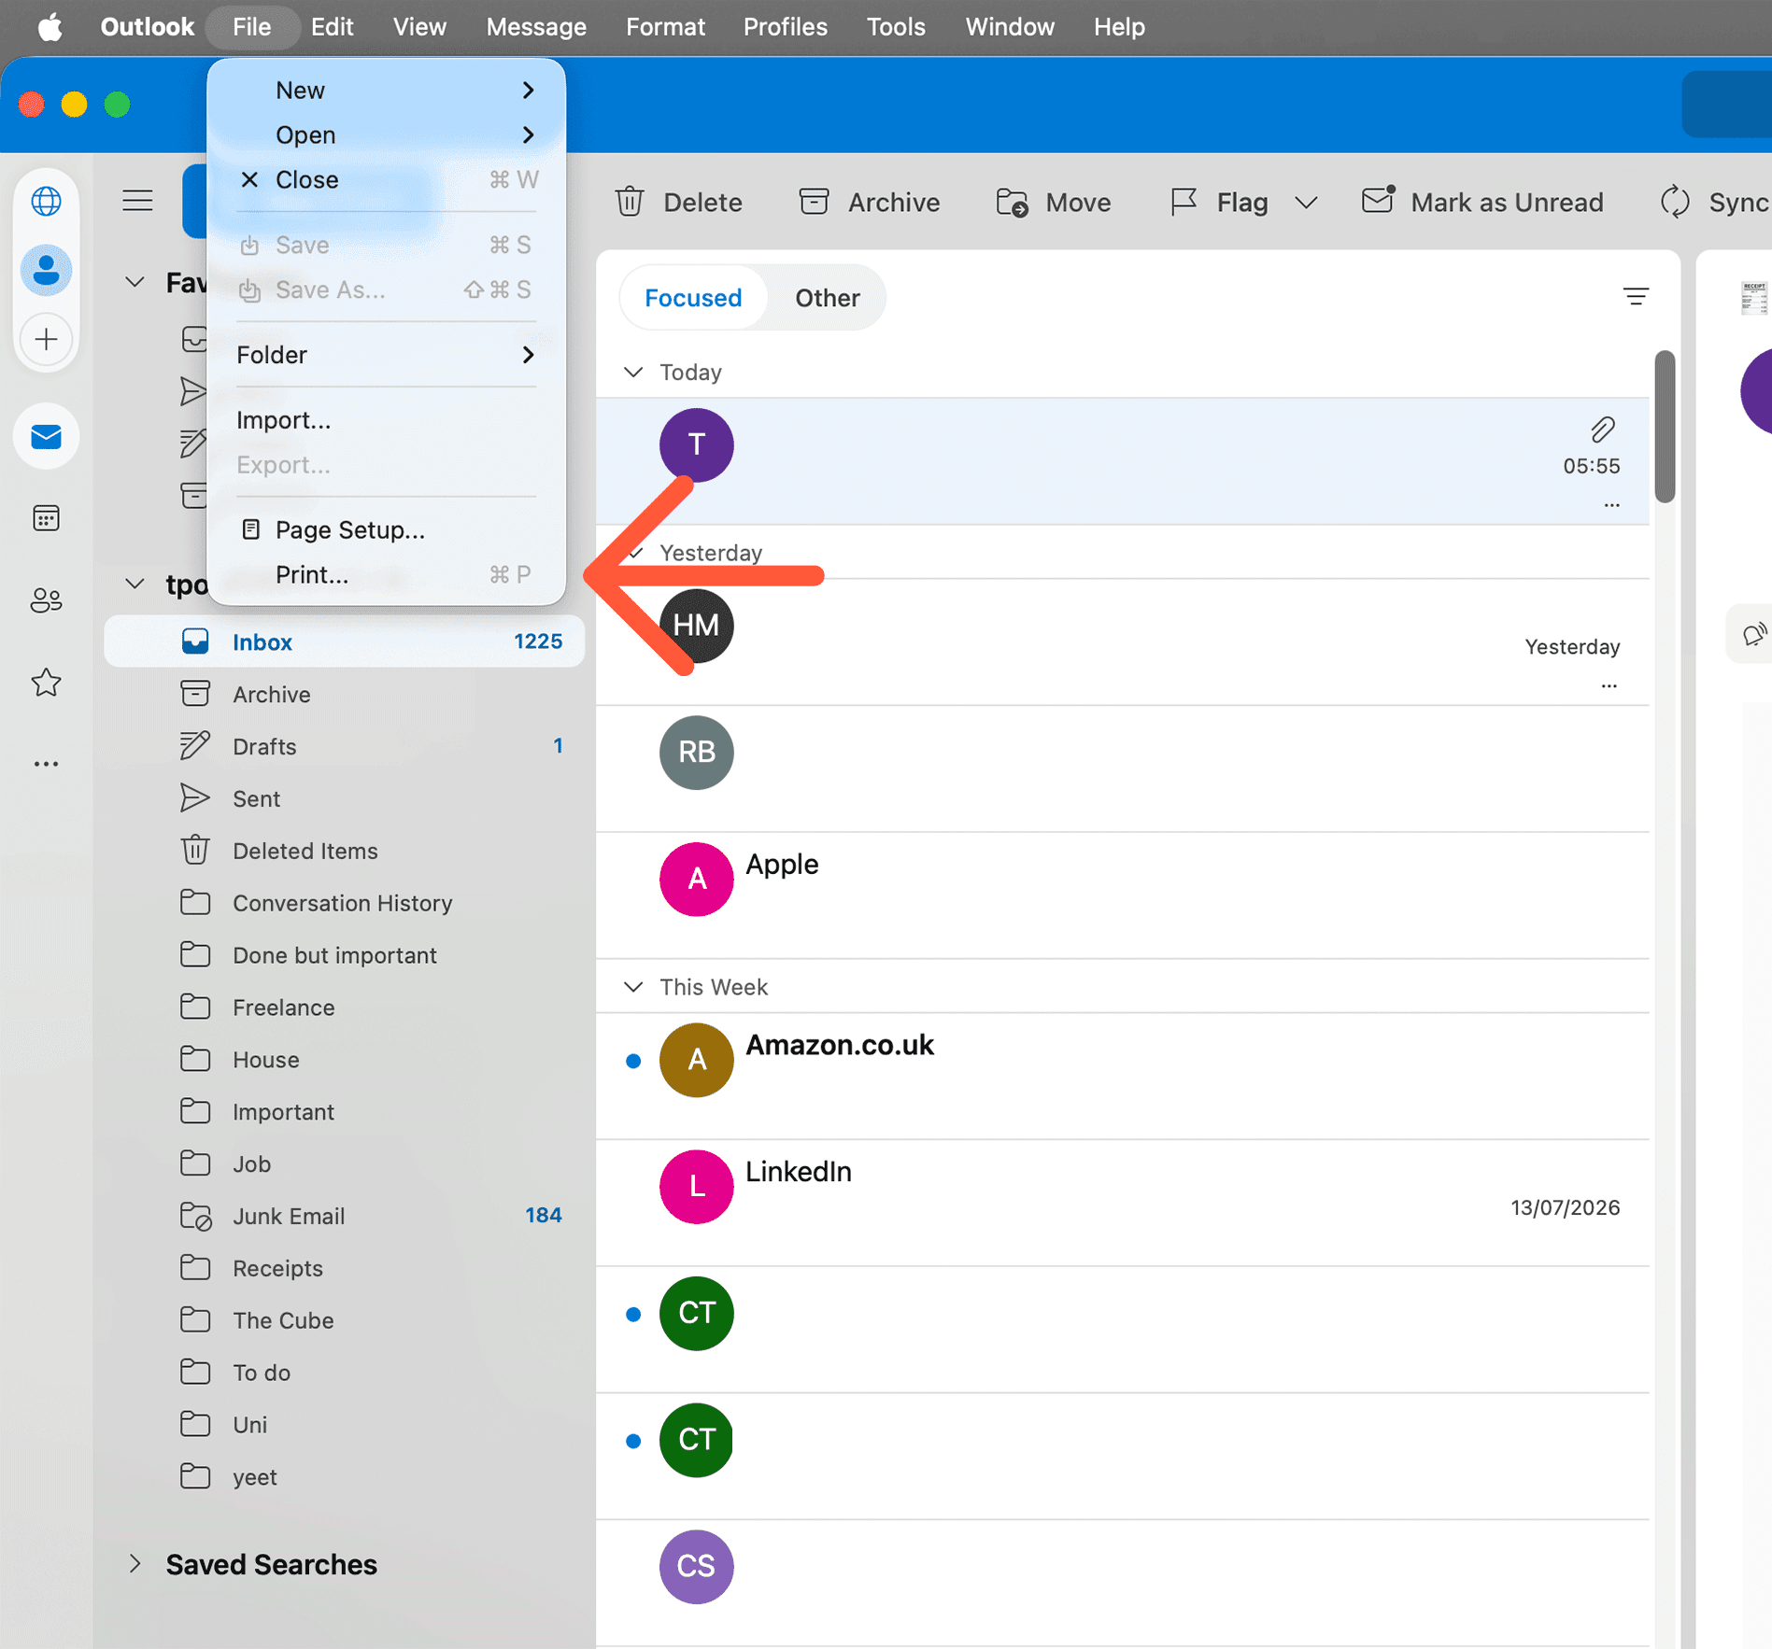Open the Edit menu
This screenshot has width=1772, height=1649.
pos(332,26)
